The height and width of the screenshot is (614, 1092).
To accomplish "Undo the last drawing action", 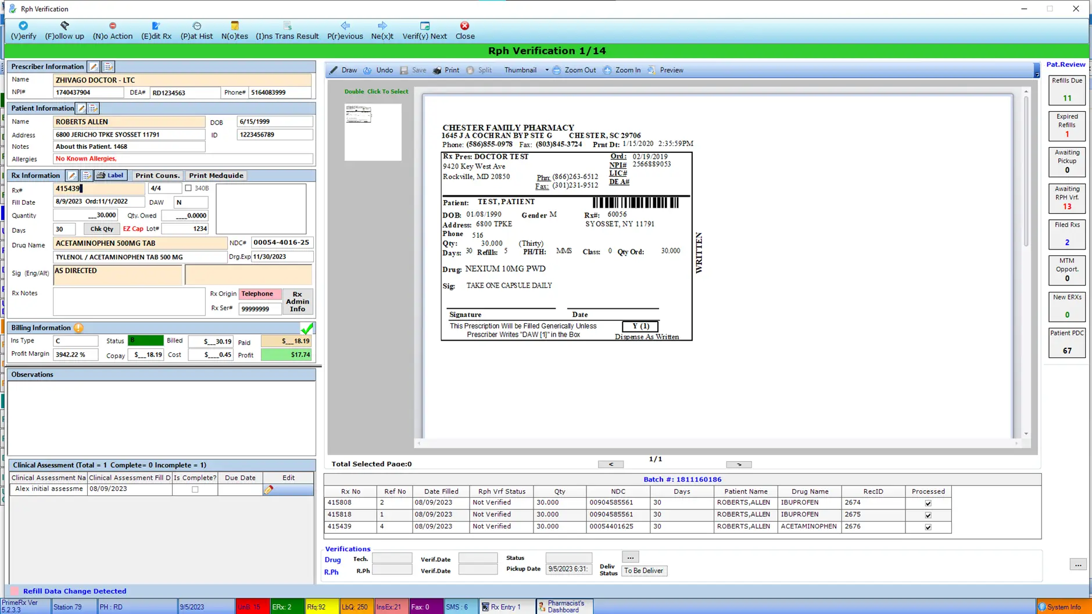I will coord(378,70).
